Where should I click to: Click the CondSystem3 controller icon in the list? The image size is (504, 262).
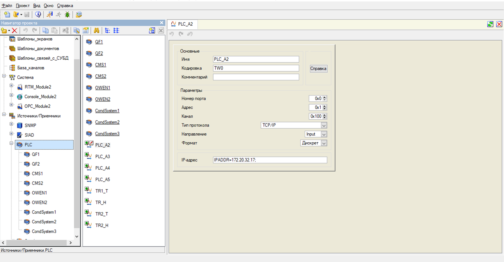click(x=89, y=134)
